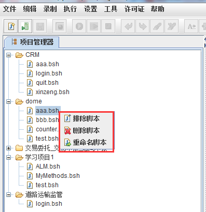Switch to 项目管理器 tab
The height and width of the screenshot is (212, 206).
coord(33,42)
